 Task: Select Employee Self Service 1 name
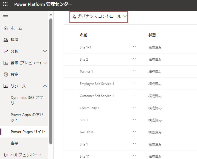coord(97,84)
